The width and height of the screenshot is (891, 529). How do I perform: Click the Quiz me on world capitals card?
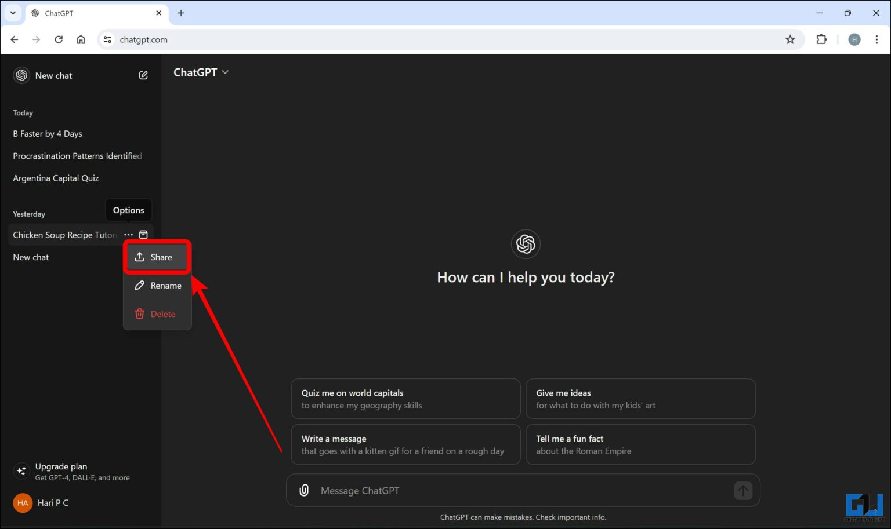click(405, 399)
